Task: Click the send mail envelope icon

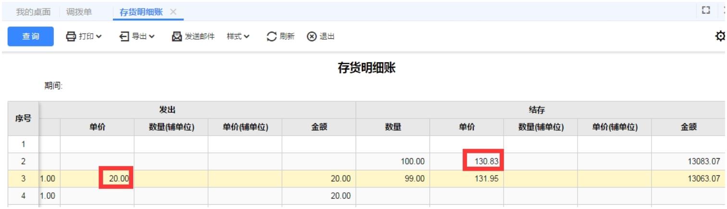Action: point(177,36)
